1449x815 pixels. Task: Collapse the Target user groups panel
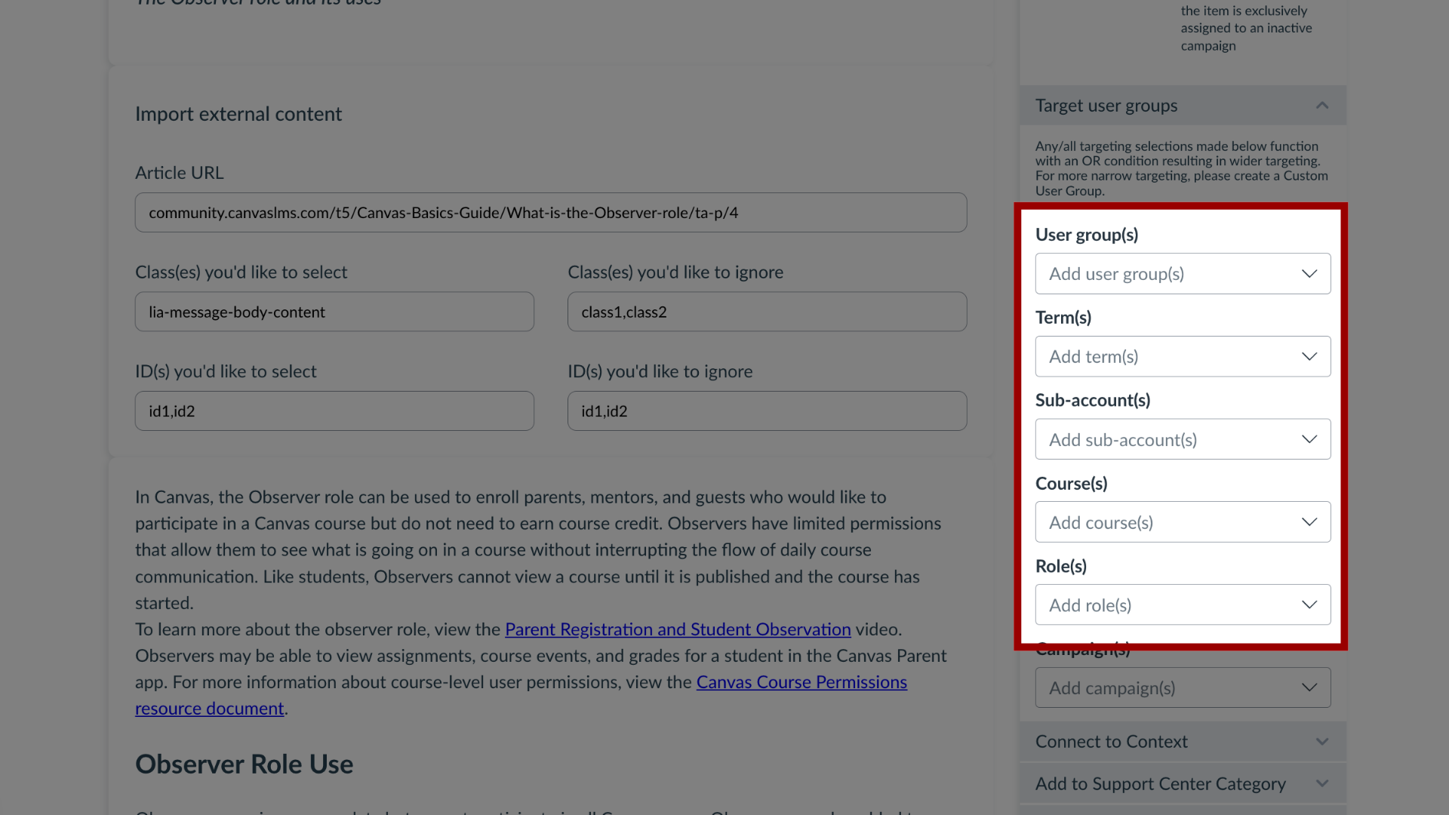point(1323,106)
